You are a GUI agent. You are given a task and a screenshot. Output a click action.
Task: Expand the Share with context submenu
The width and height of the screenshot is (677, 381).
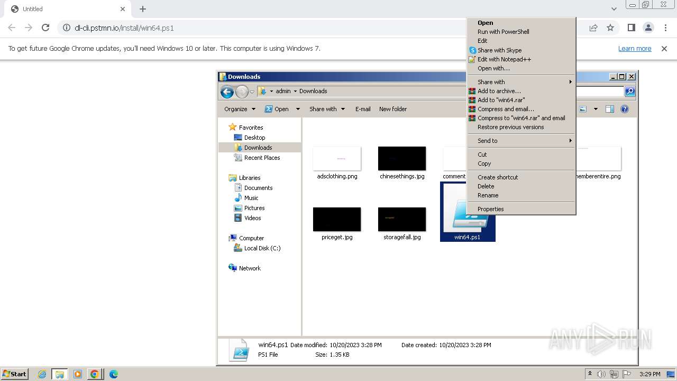522,82
